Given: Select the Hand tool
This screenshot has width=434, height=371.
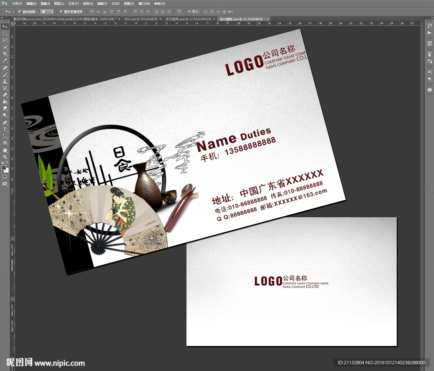Looking at the screenshot, I should tap(5, 150).
